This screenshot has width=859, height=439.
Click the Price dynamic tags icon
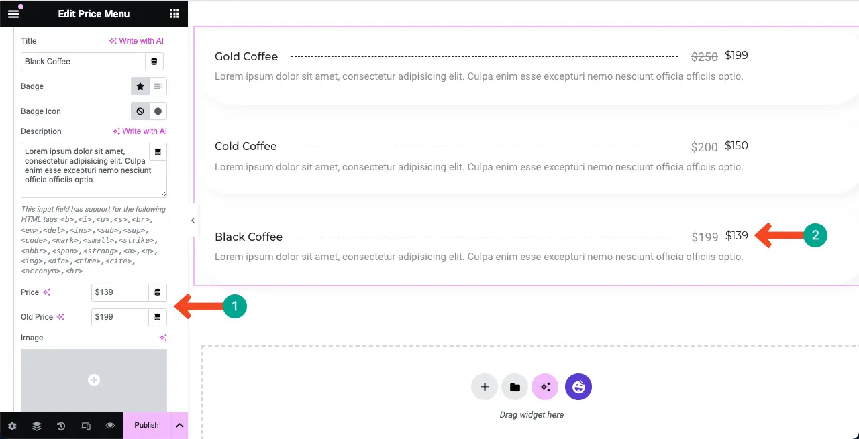click(x=158, y=292)
